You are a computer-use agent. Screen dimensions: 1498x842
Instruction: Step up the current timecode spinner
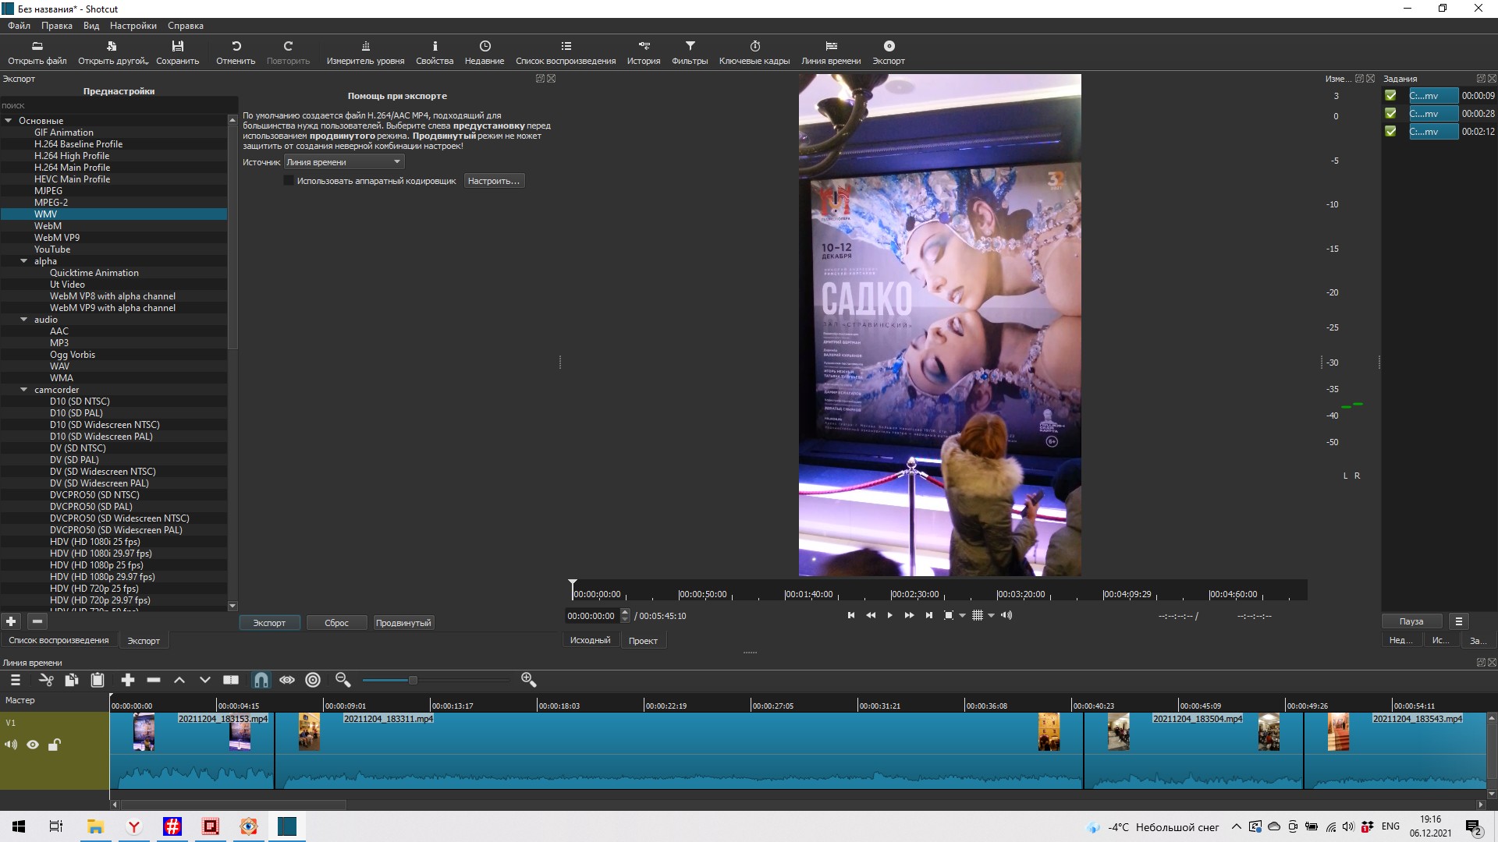[625, 612]
